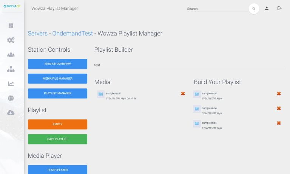This screenshot has width=290, height=174.
Task: Click the cloud download sidebar icon
Action: [x=11, y=112]
